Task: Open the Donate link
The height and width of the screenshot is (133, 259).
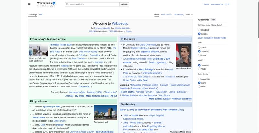Action: pyautogui.click(x=206, y=4)
